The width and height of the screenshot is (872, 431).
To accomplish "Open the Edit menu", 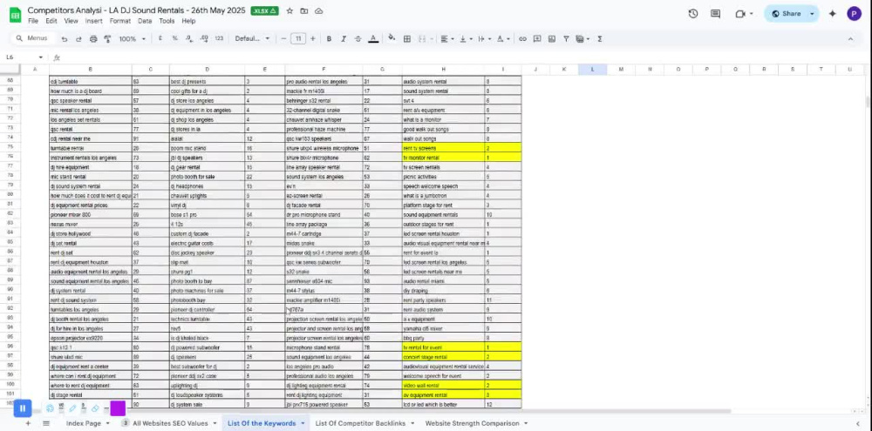I will click(51, 21).
